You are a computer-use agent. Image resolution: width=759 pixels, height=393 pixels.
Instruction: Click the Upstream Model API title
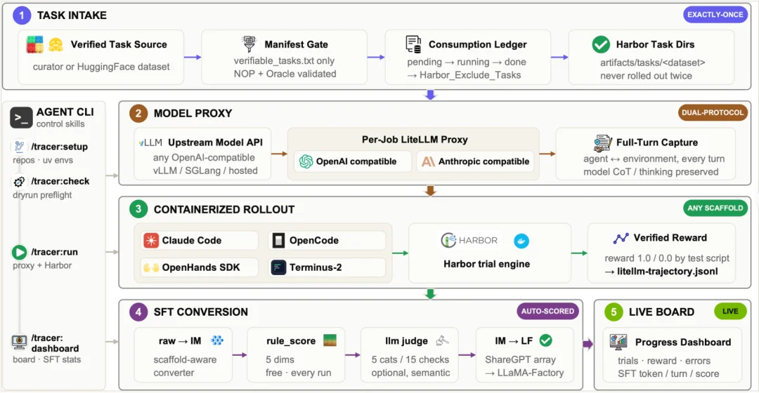point(215,142)
